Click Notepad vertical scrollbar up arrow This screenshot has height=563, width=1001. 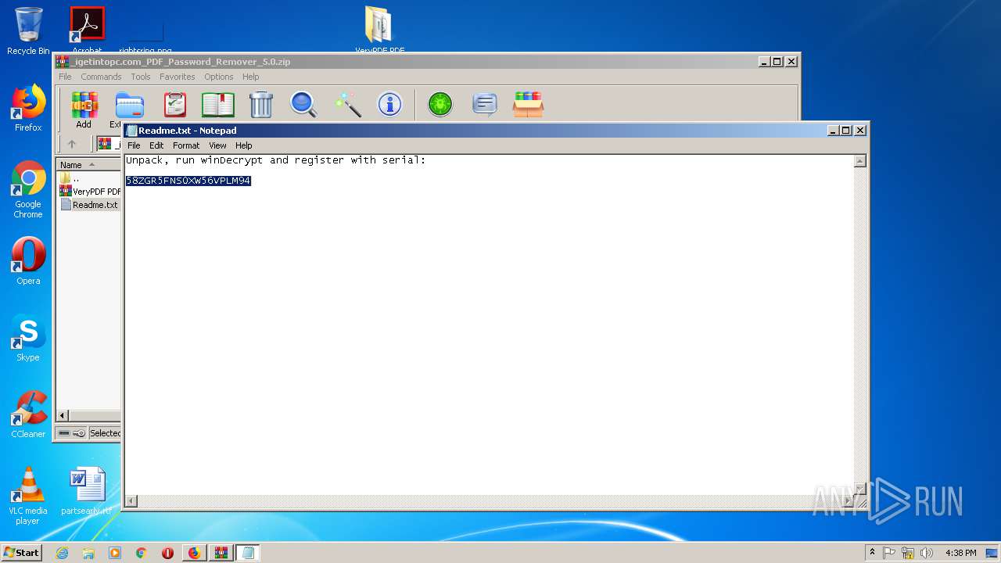859,161
